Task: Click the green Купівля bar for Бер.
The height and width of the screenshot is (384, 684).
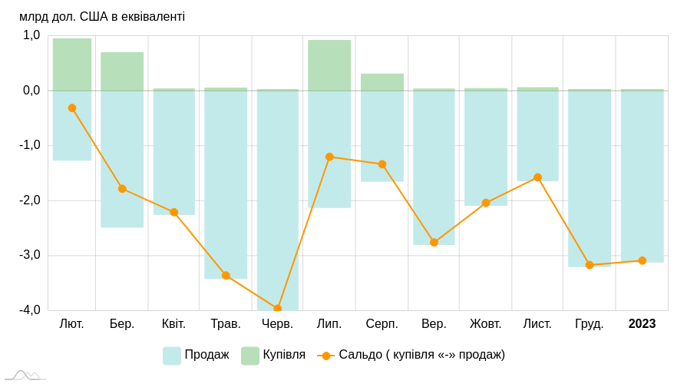Action: [122, 71]
